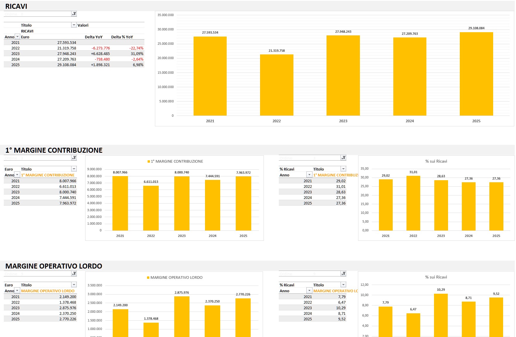Click the "Delta YoY" column header
The image size is (516, 337).
(x=94, y=37)
